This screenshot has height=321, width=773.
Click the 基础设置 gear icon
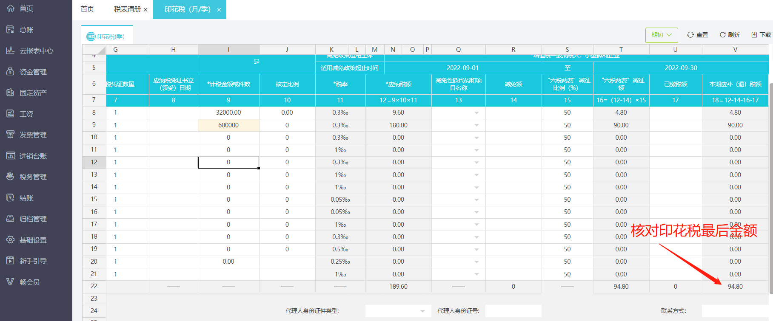click(x=11, y=240)
